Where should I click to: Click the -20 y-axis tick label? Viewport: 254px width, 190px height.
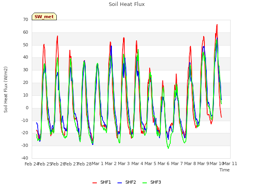click(25, 133)
